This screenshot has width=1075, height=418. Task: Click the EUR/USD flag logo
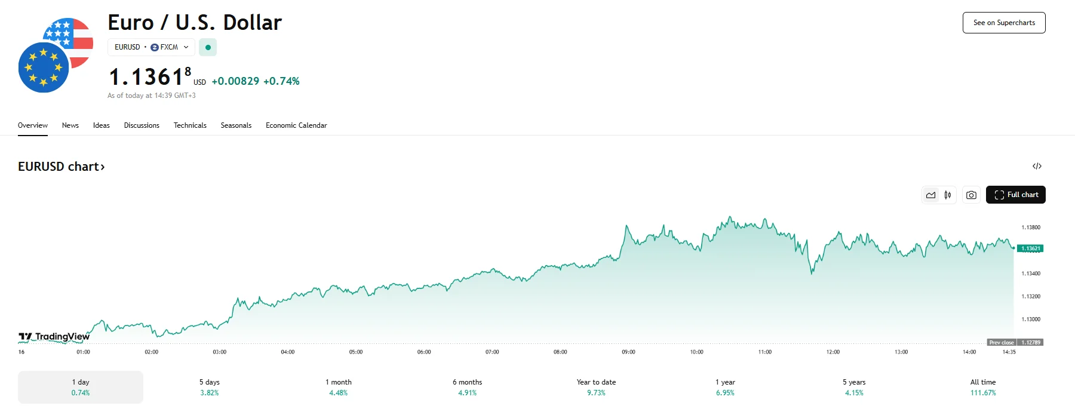(56, 55)
